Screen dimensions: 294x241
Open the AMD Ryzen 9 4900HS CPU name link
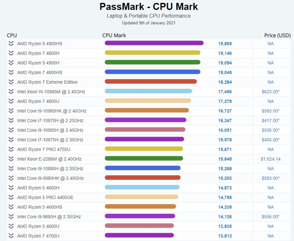pyautogui.click(x=40, y=43)
